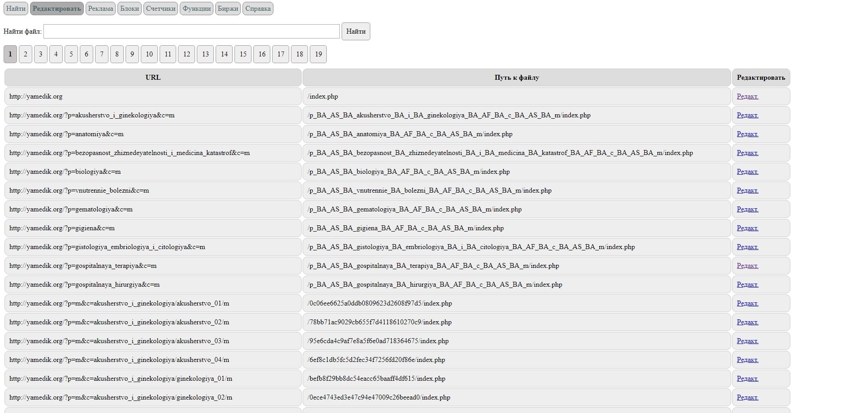Screen dimensions: 841x413
Task: Click the Найти search button
Action: click(x=356, y=31)
